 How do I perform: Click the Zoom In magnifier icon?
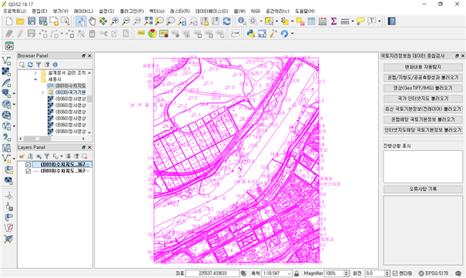(115, 21)
